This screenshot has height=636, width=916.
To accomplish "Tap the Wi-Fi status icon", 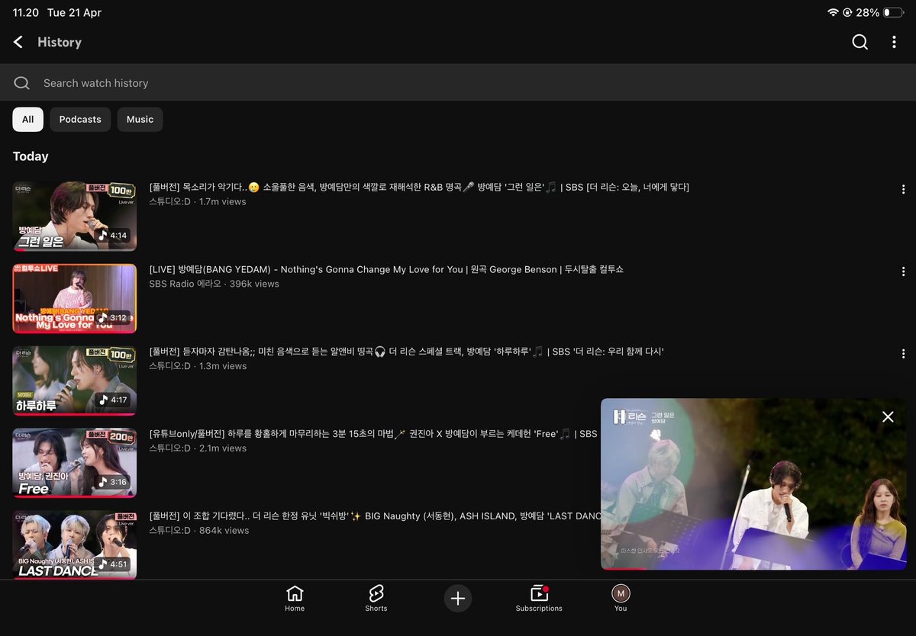I will pyautogui.click(x=833, y=13).
